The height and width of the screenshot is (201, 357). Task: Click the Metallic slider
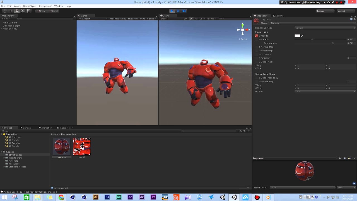pyautogui.click(x=320, y=39)
